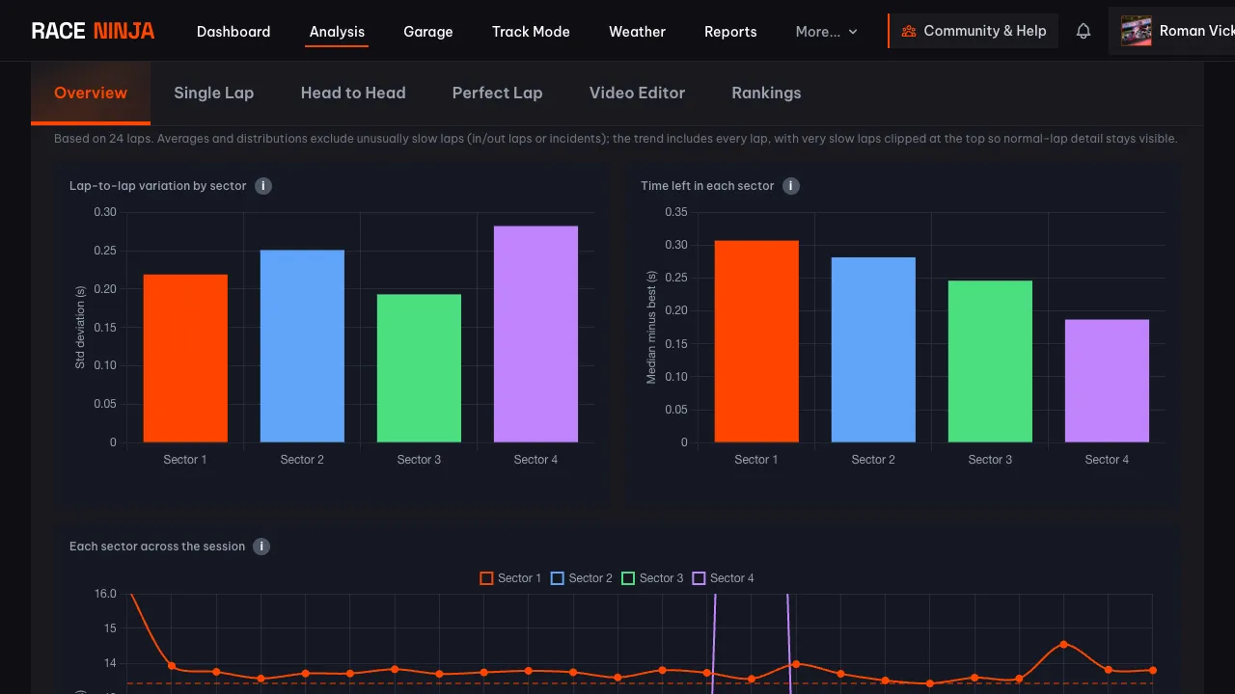Image resolution: width=1235 pixels, height=694 pixels.
Task: Open the Garage page
Action: coord(428,31)
